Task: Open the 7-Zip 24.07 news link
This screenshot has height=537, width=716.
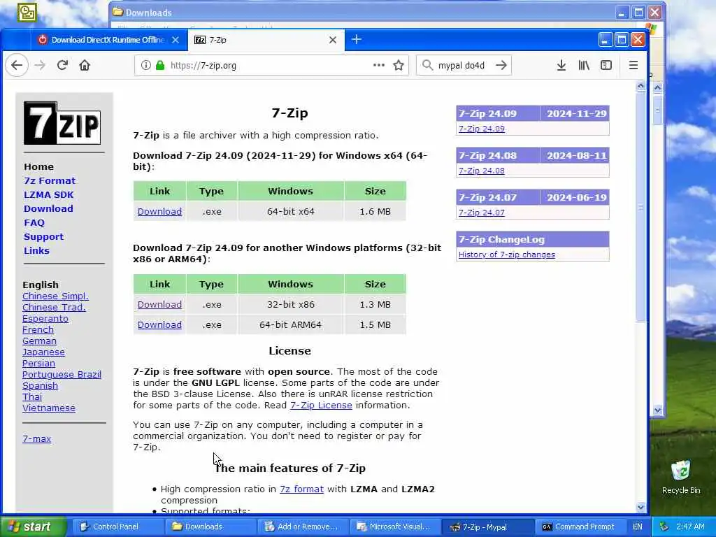Action: click(x=481, y=213)
